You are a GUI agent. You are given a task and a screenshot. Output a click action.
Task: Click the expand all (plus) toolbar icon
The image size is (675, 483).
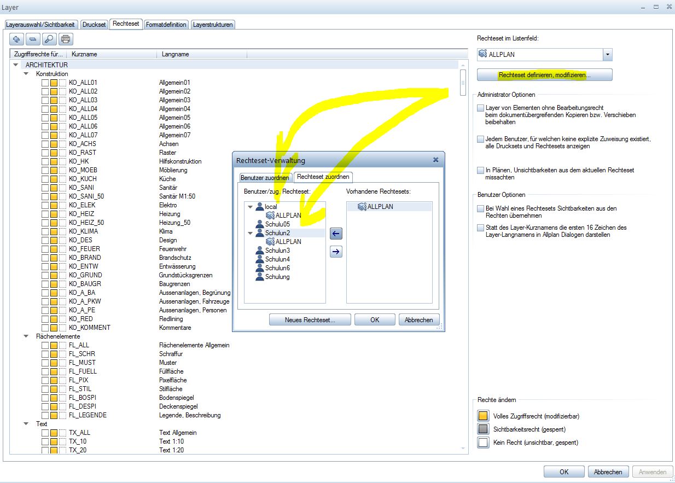pos(16,39)
